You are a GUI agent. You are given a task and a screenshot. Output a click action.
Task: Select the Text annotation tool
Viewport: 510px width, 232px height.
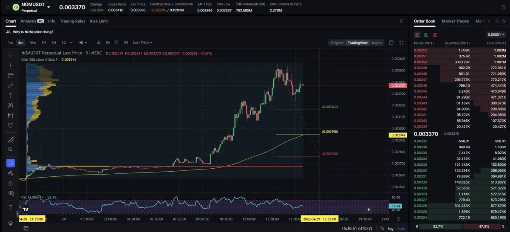11,95
